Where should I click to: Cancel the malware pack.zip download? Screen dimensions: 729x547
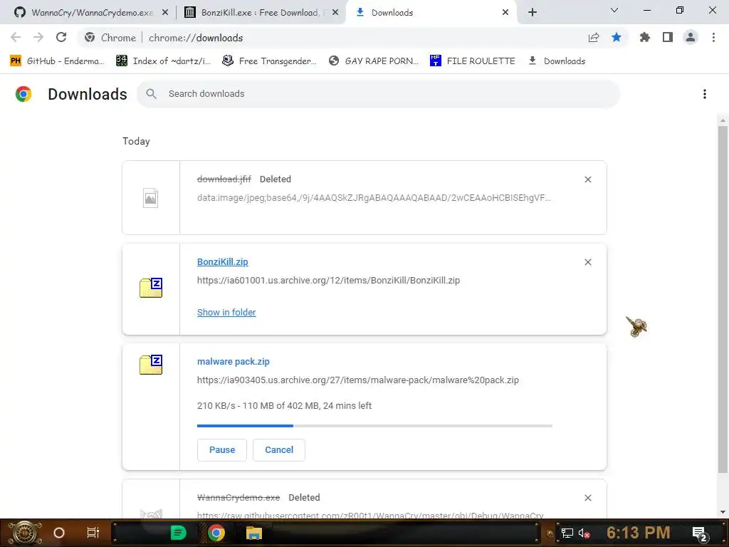[279, 450]
